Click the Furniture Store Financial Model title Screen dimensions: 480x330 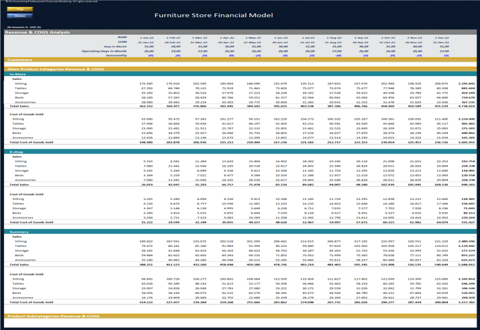[x=214, y=15]
